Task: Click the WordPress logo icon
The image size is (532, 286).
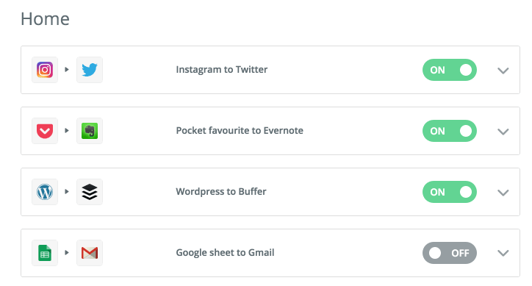Action: pyautogui.click(x=45, y=192)
